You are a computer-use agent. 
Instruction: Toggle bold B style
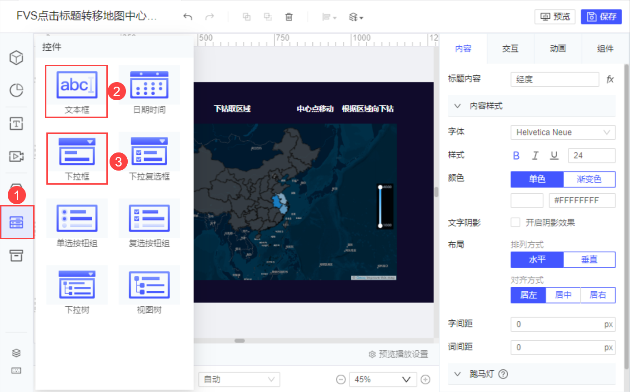pyautogui.click(x=516, y=156)
